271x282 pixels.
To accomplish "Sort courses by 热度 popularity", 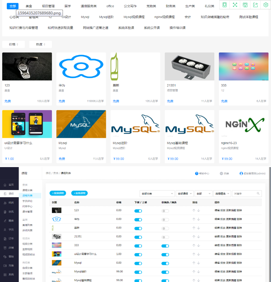I will [x=40, y=44].
